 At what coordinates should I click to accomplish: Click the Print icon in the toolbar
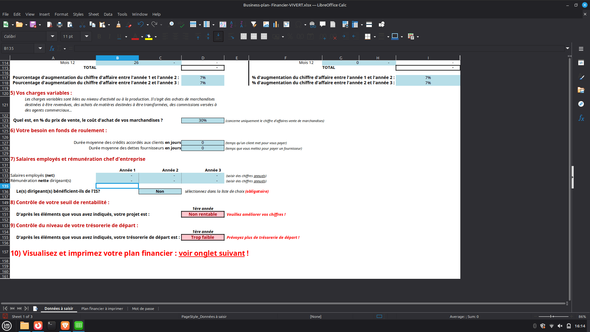coord(60,25)
